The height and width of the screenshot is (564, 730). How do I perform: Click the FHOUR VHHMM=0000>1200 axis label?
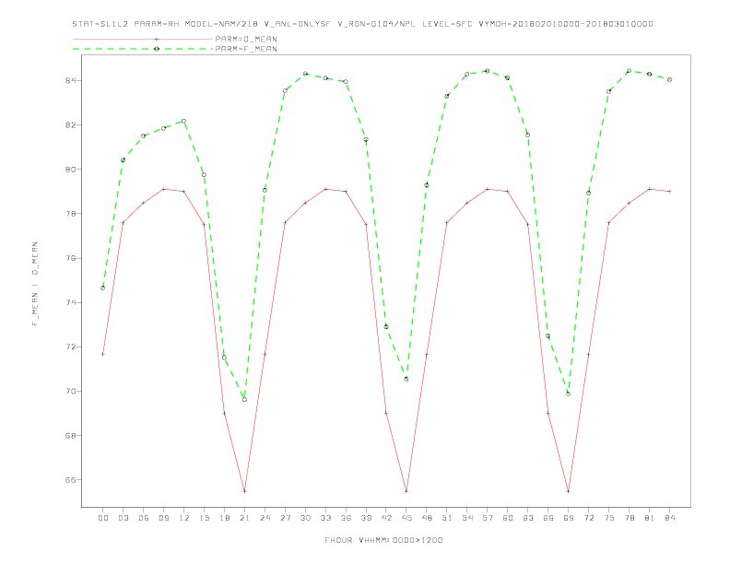(383, 540)
